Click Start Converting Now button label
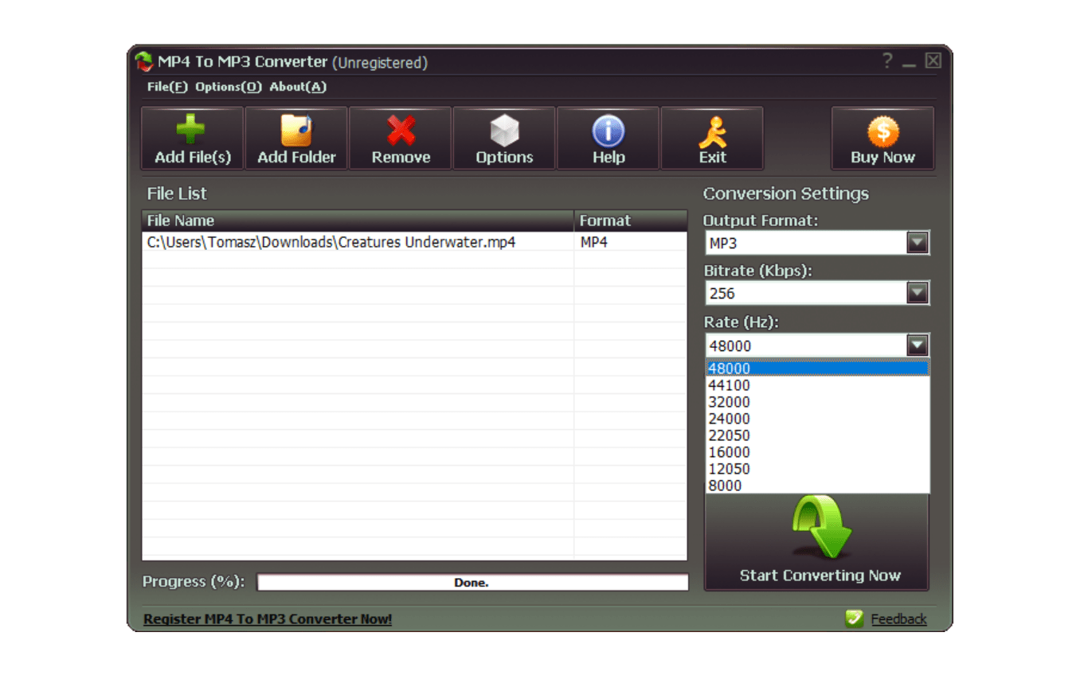The height and width of the screenshot is (691, 1084). click(x=820, y=576)
